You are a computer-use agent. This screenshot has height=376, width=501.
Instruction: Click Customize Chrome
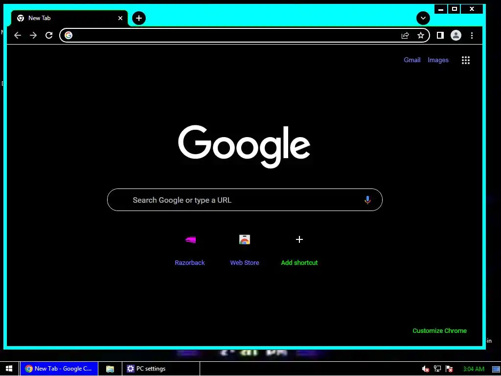pyautogui.click(x=439, y=330)
